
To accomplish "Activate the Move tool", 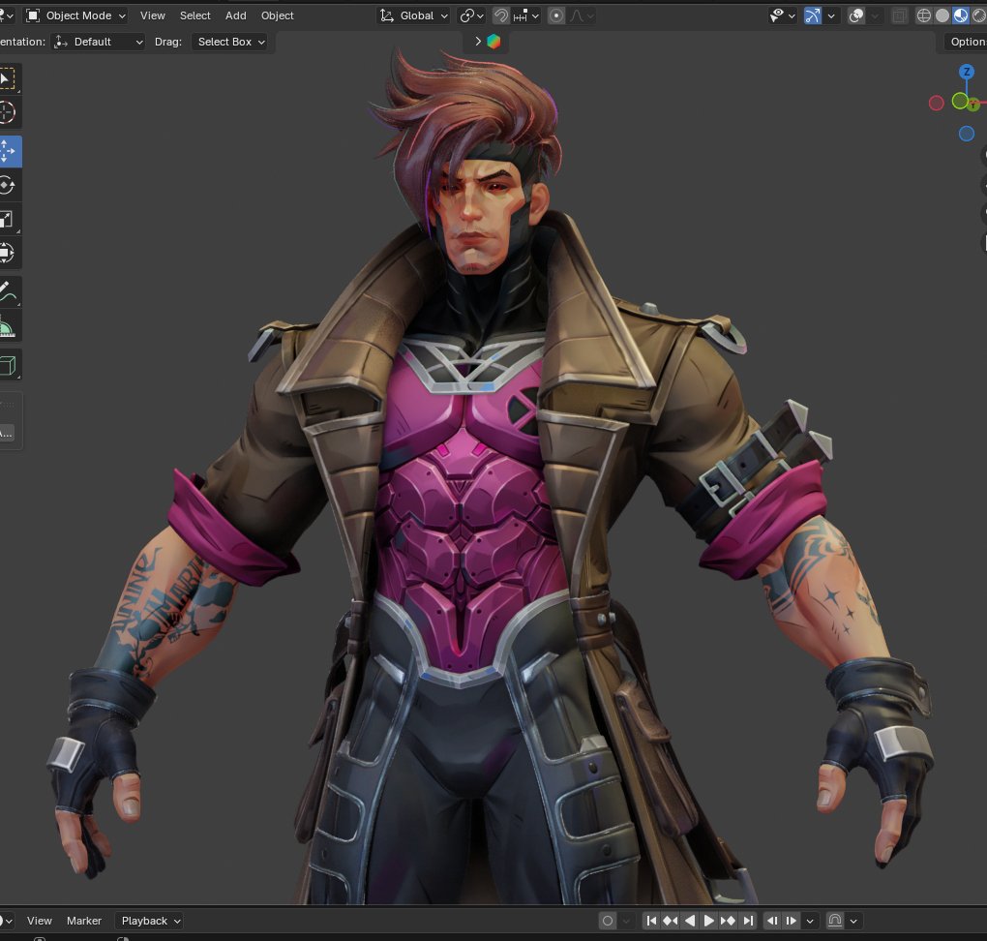I will [9, 151].
